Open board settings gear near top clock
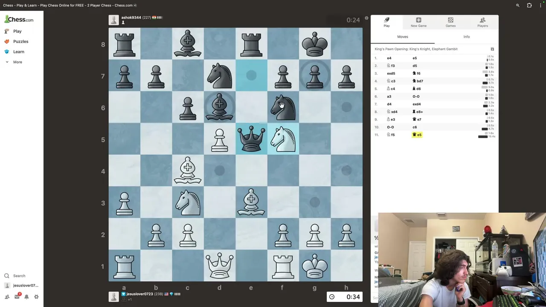 [366, 19]
